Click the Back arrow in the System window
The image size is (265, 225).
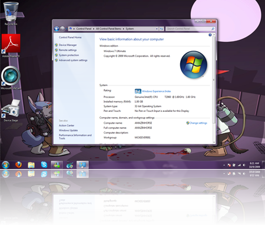57,29
